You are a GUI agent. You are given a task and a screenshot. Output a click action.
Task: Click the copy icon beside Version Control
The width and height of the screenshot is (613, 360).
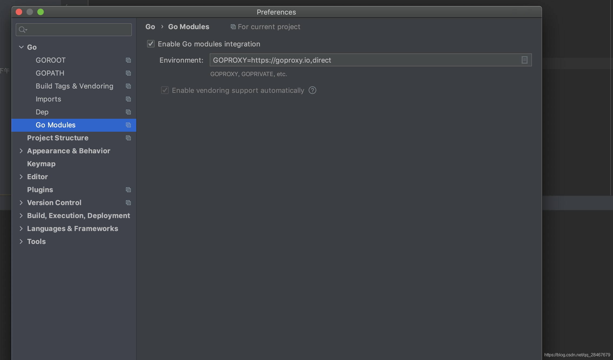[128, 203]
